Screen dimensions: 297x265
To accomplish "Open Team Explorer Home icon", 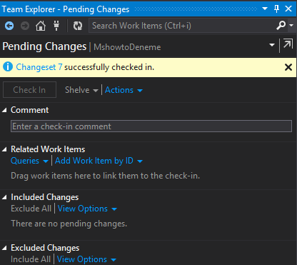I will click(41, 26).
